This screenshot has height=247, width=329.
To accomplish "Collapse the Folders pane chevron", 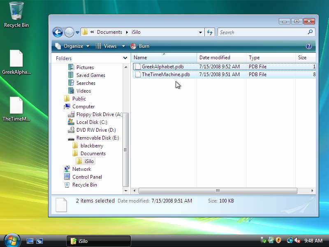I will [x=125, y=58].
